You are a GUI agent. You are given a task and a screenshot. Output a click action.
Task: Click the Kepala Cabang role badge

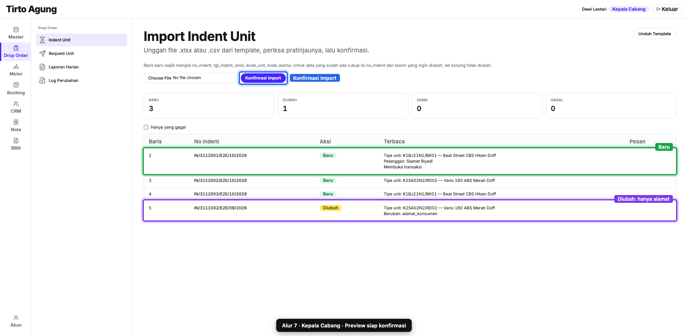coord(629,9)
